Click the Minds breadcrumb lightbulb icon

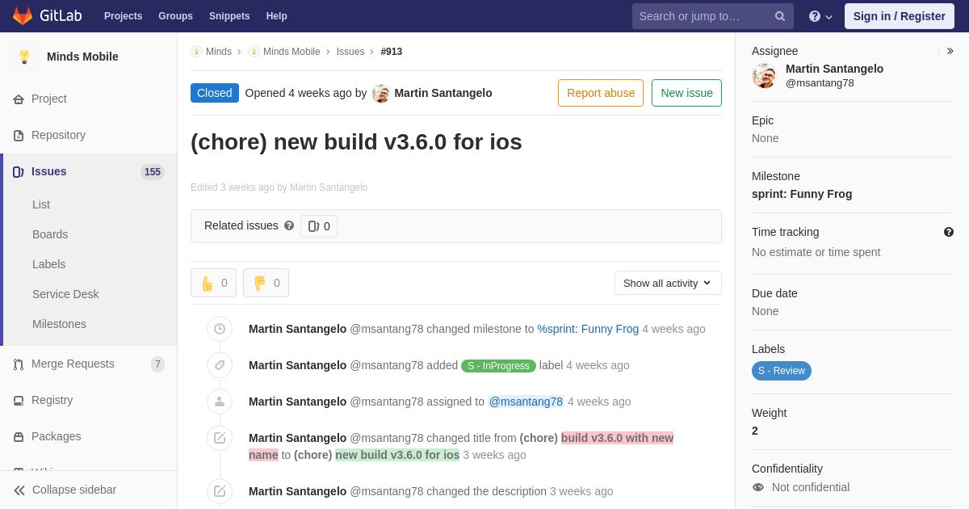[x=196, y=52]
